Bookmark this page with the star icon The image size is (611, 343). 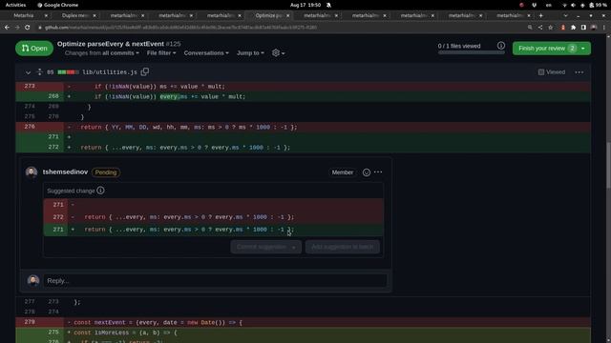[x=550, y=28]
